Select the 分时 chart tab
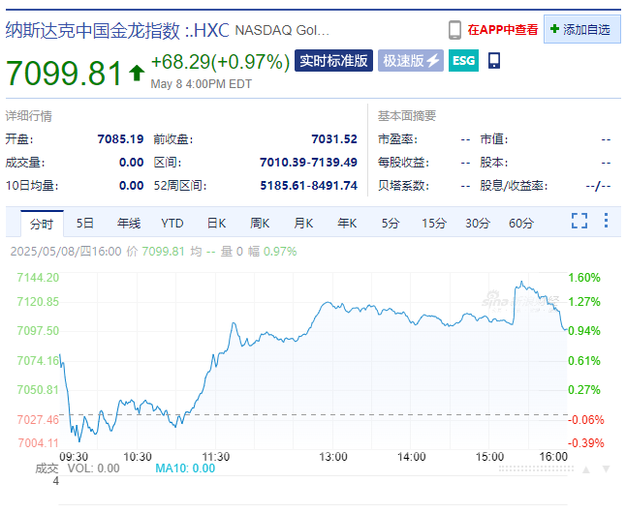The width and height of the screenshot is (626, 513). (x=42, y=224)
